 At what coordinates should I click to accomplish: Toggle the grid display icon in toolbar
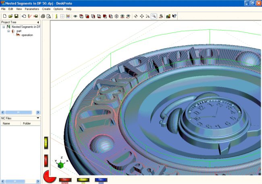(x=62, y=16)
